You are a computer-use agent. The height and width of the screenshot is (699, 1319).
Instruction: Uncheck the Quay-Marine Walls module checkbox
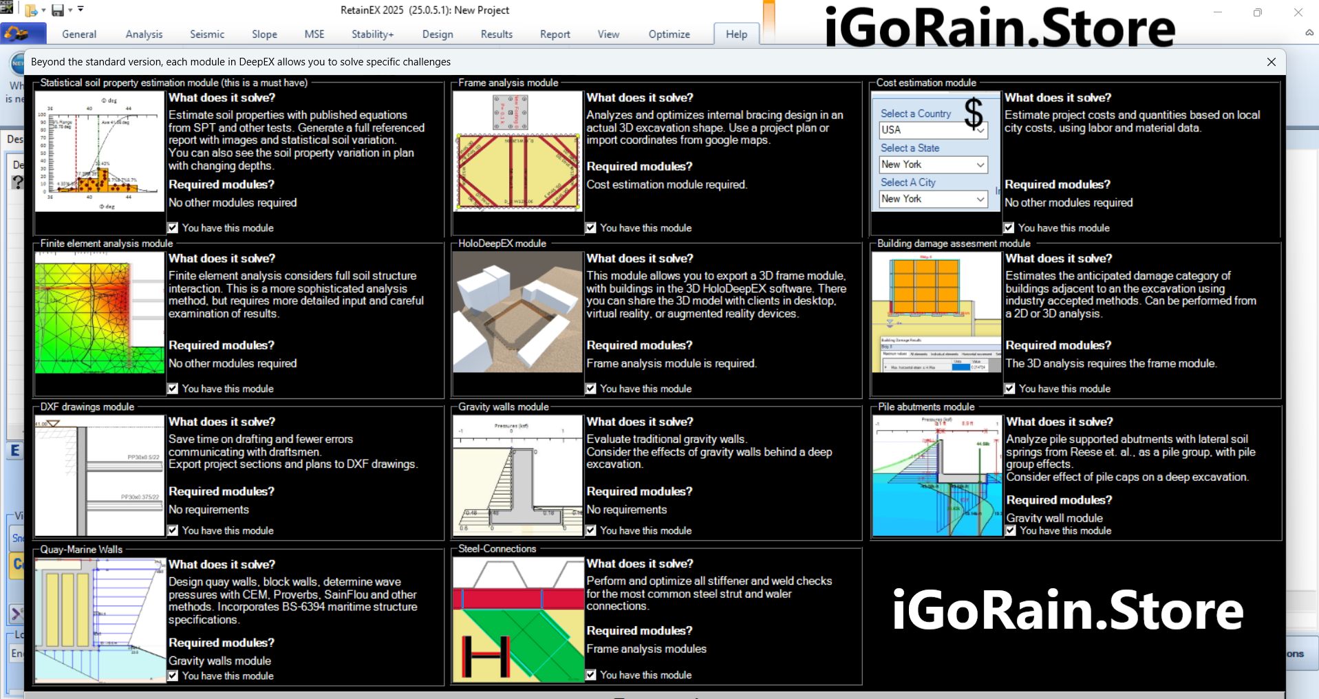tap(173, 676)
